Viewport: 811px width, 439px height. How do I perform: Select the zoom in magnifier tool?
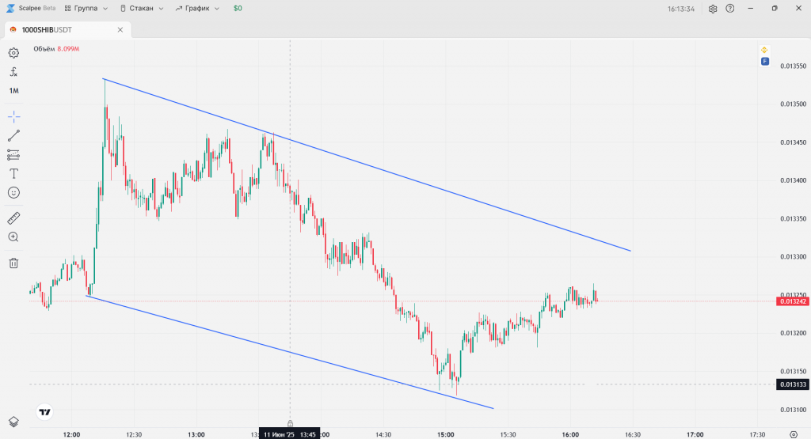point(13,237)
